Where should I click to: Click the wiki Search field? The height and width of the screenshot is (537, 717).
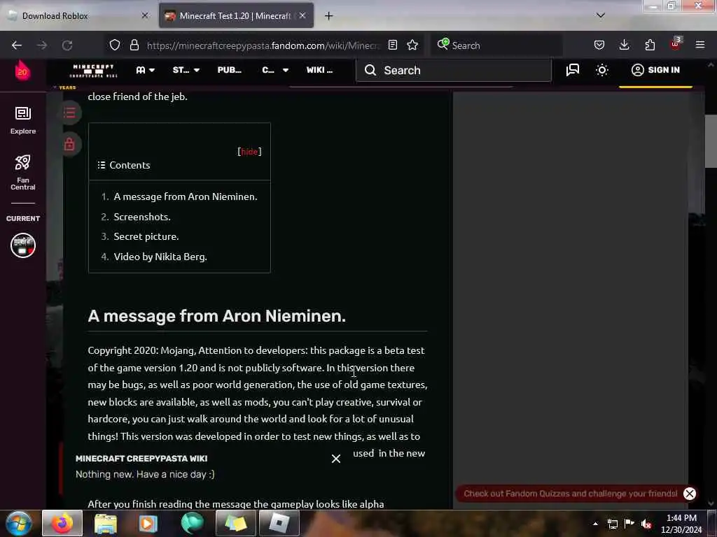pyautogui.click(x=453, y=71)
